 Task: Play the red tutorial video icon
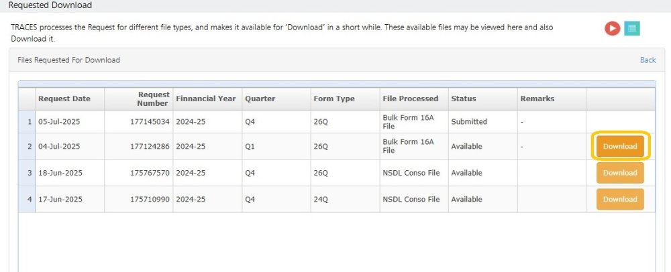tap(611, 29)
